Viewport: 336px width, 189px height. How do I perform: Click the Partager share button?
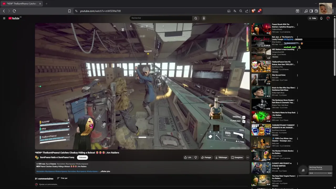(206, 157)
